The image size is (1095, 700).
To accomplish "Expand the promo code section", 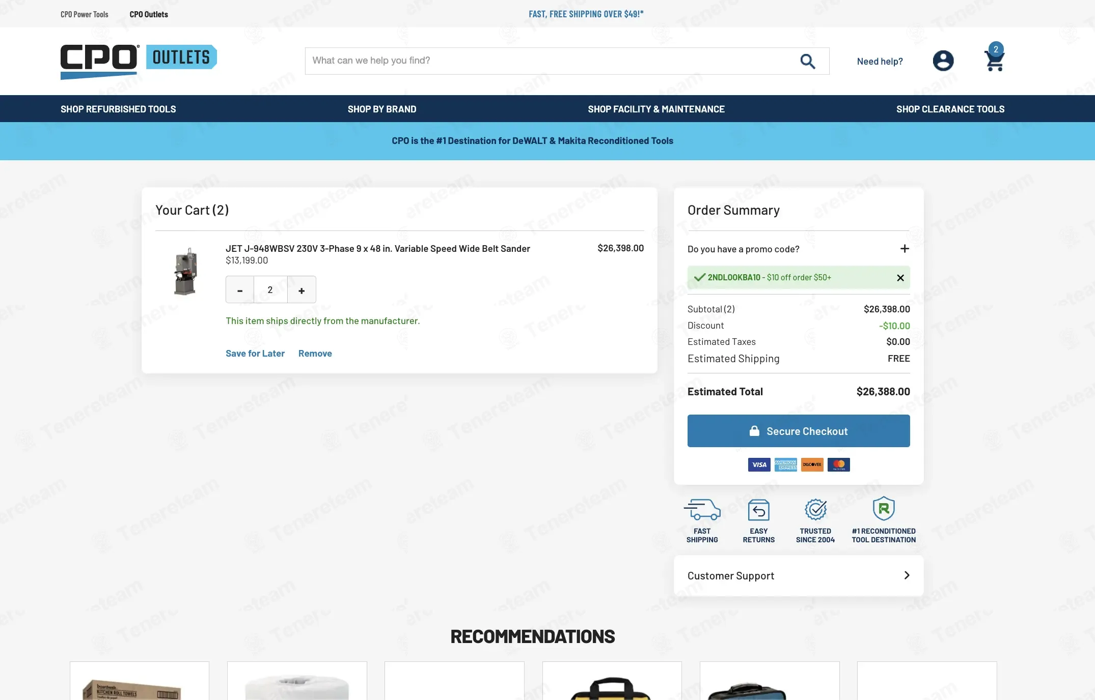I will click(x=905, y=249).
